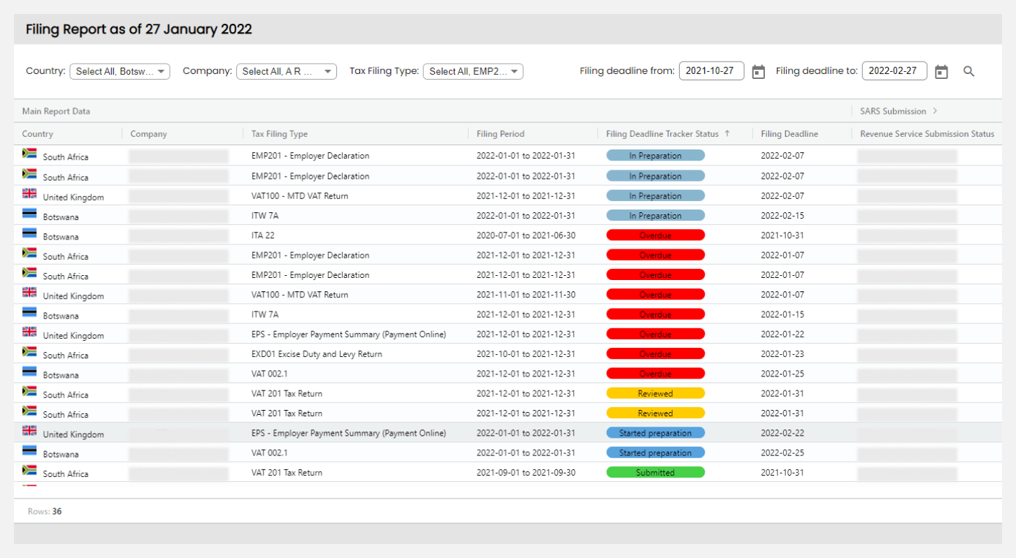Screen dimensions: 1016x558
Task: Select filing period 2021-09-01 to 2021-09-30
Action: pos(526,473)
